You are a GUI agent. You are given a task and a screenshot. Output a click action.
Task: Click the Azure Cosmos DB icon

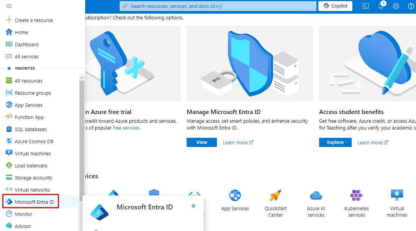tap(9, 141)
